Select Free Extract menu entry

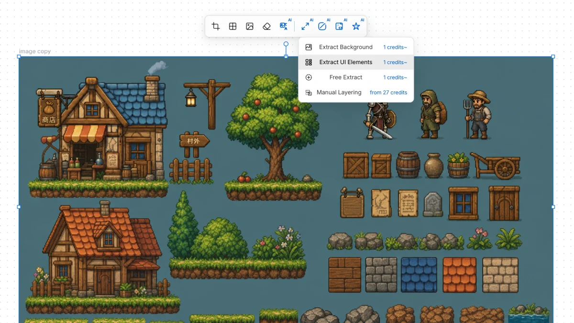356,77
